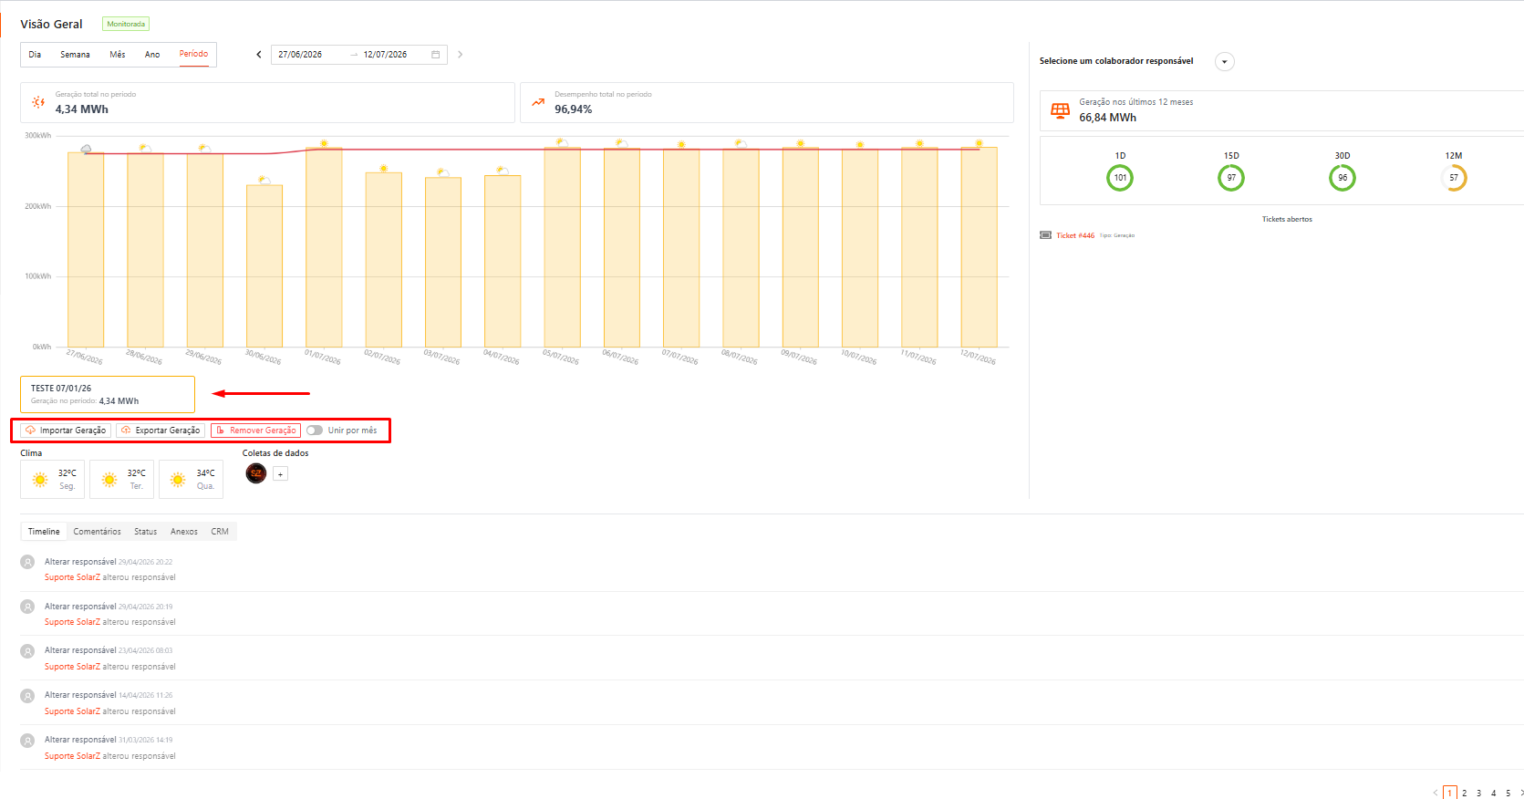The width and height of the screenshot is (1524, 799).
Task: Toggle the Unir por mês switch
Action: (x=315, y=431)
